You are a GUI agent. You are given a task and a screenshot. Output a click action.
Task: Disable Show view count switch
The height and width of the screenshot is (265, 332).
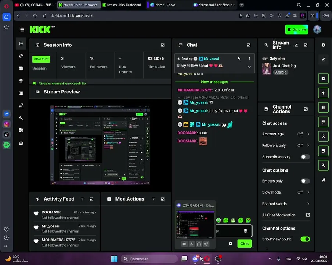pyautogui.click(x=305, y=239)
